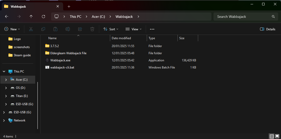Click the Cut scissors icon
This screenshot has width=281, height=139.
tap(31, 29)
